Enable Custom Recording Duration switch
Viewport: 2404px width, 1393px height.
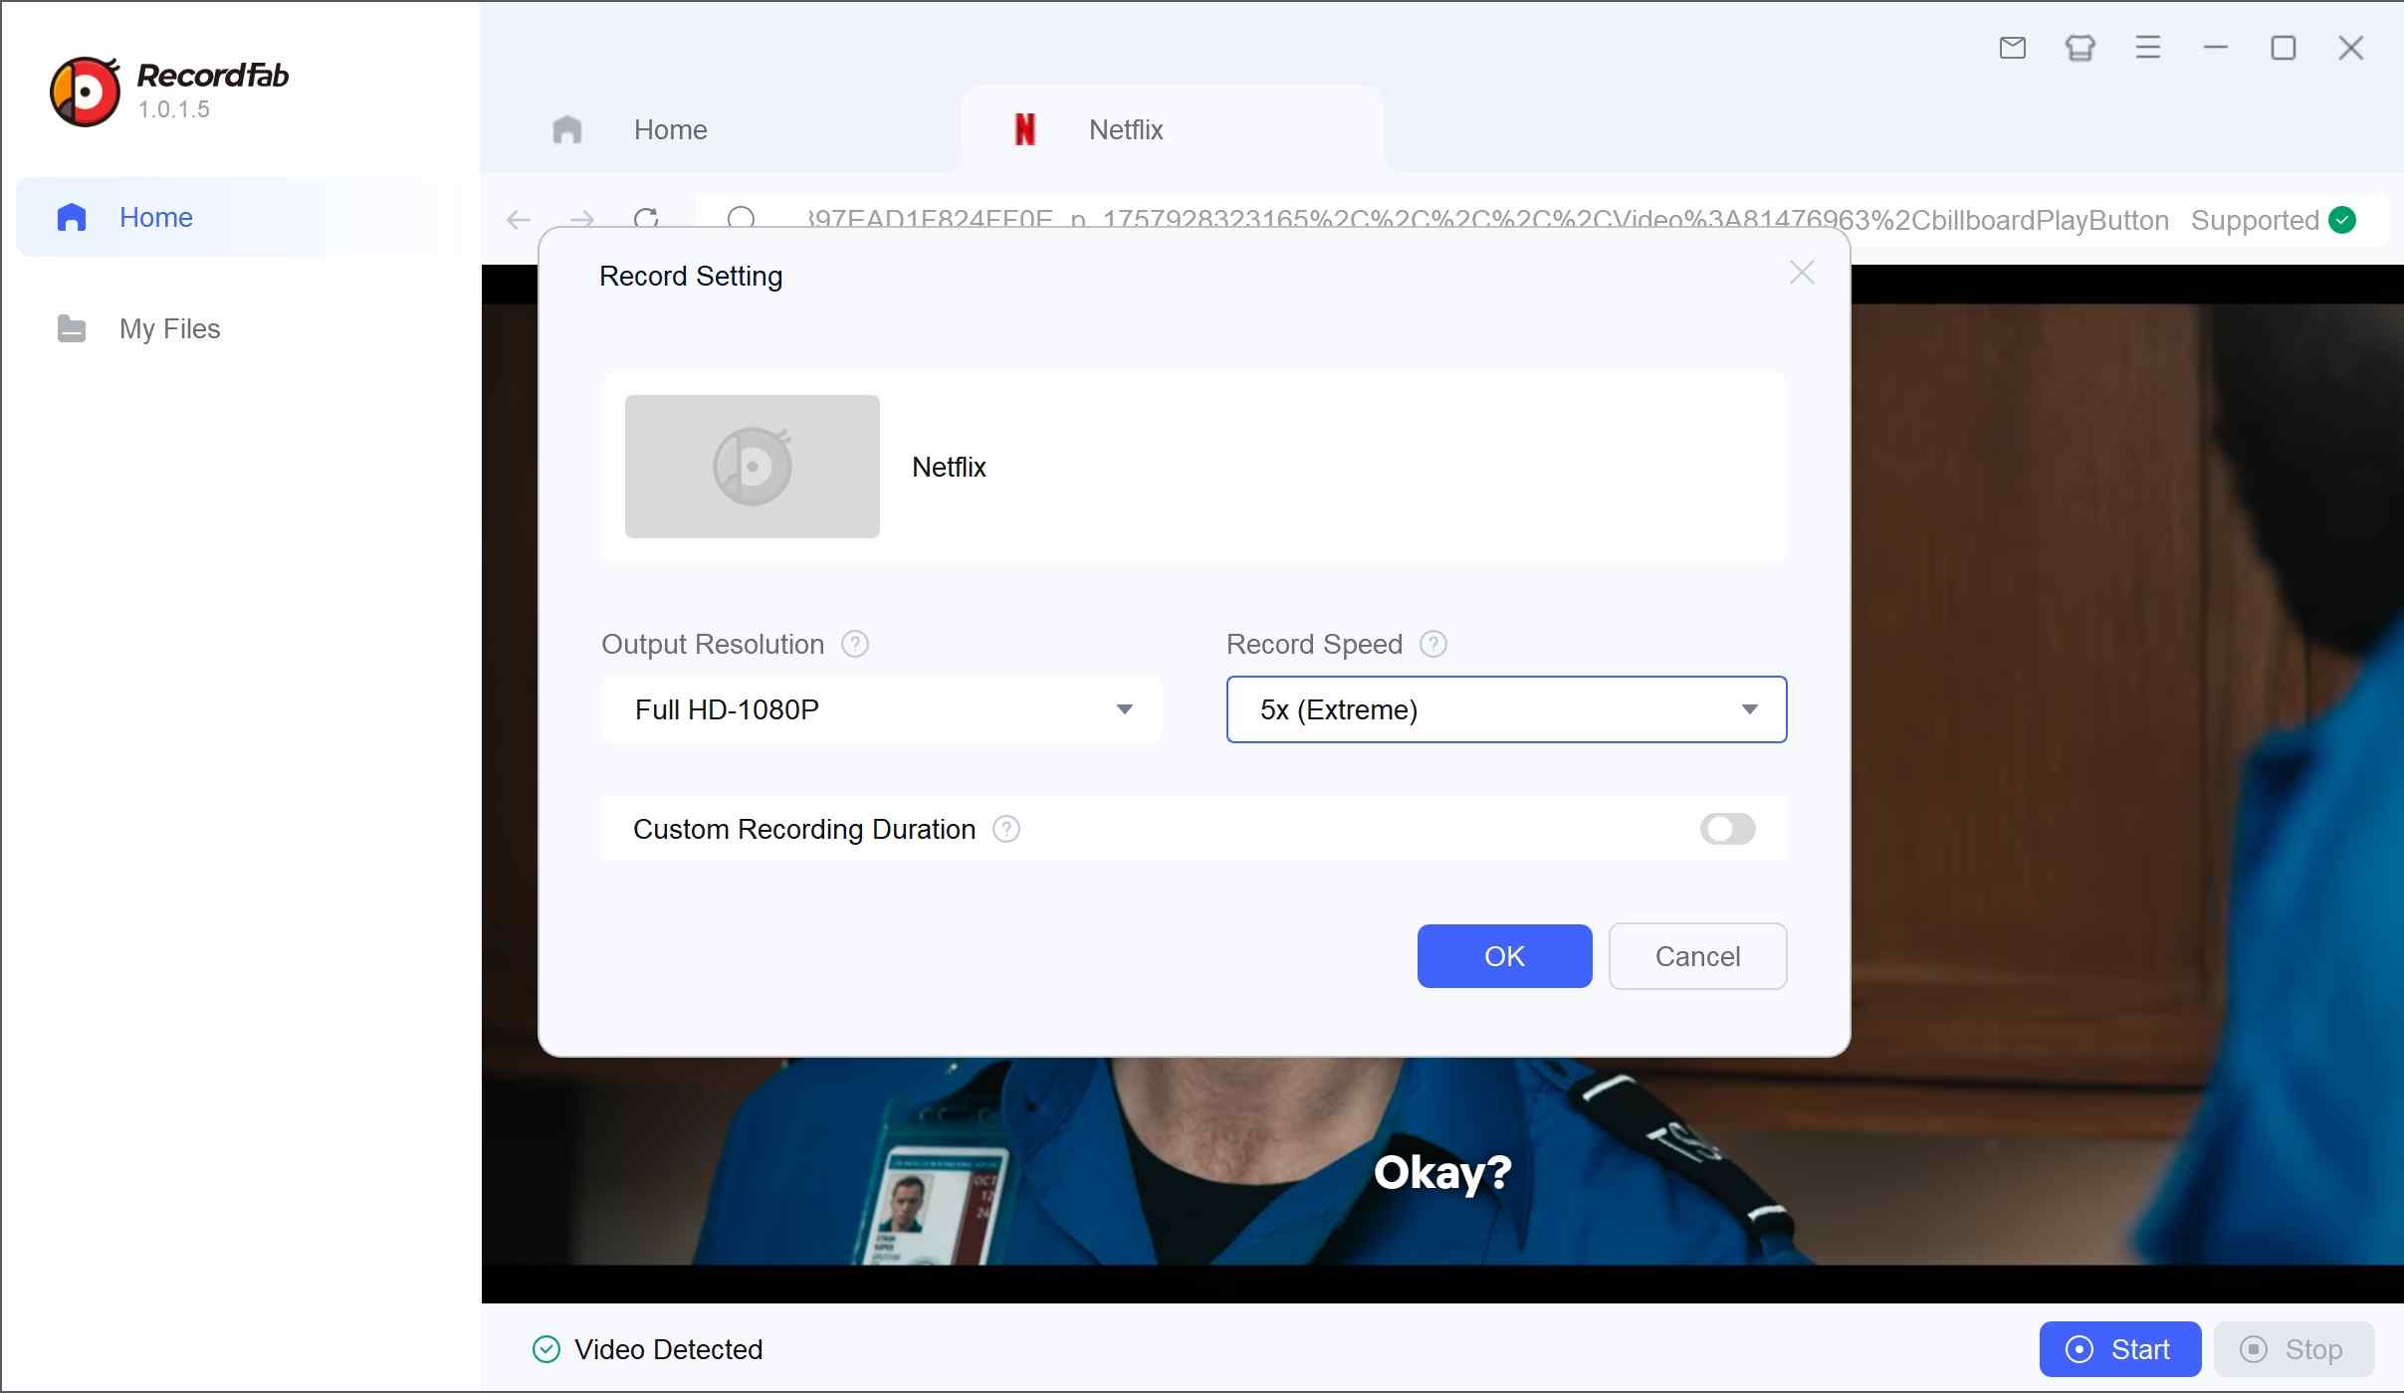pos(1727,829)
